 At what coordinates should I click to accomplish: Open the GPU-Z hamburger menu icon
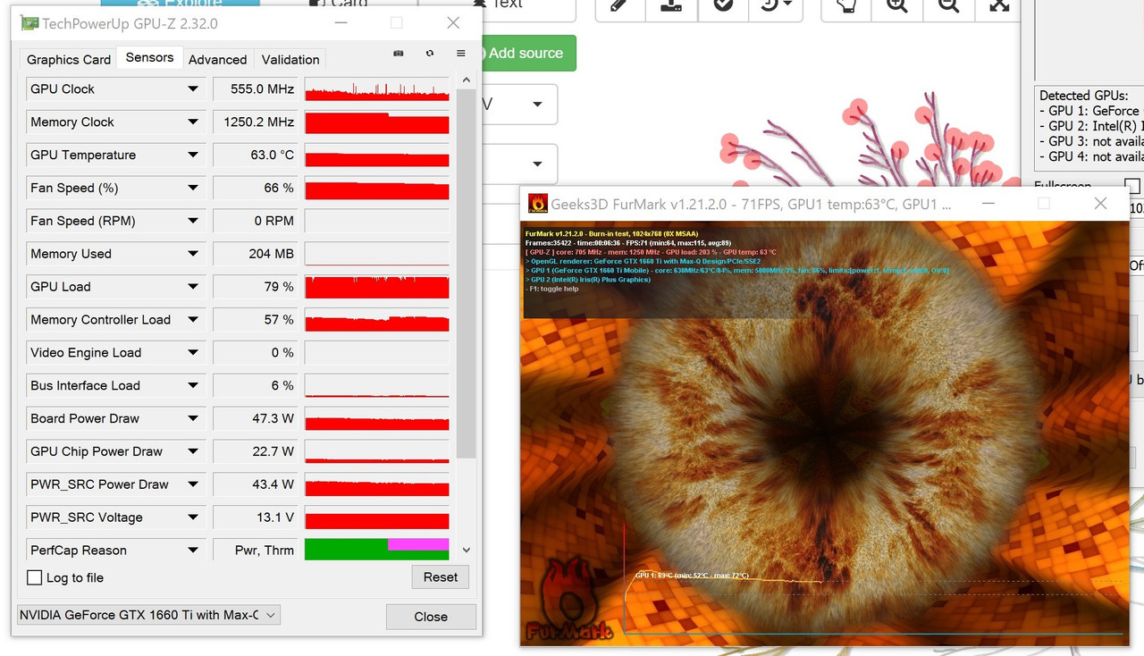(460, 53)
